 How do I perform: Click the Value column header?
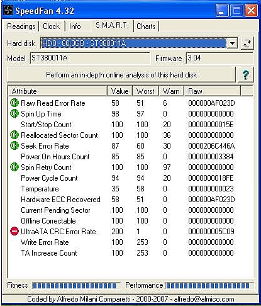pyautogui.click(x=119, y=91)
